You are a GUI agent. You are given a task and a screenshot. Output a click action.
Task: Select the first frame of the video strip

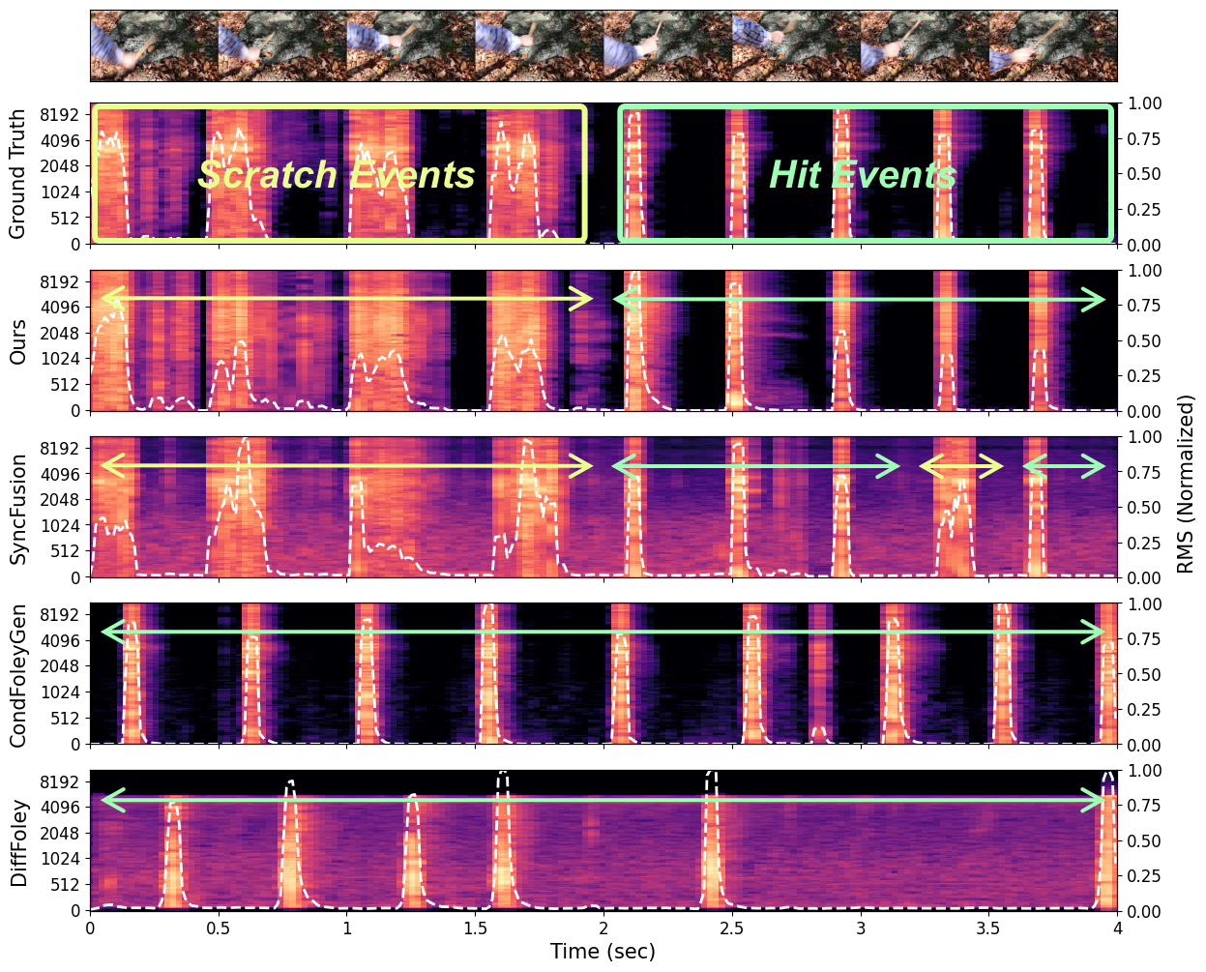pyautogui.click(x=155, y=45)
